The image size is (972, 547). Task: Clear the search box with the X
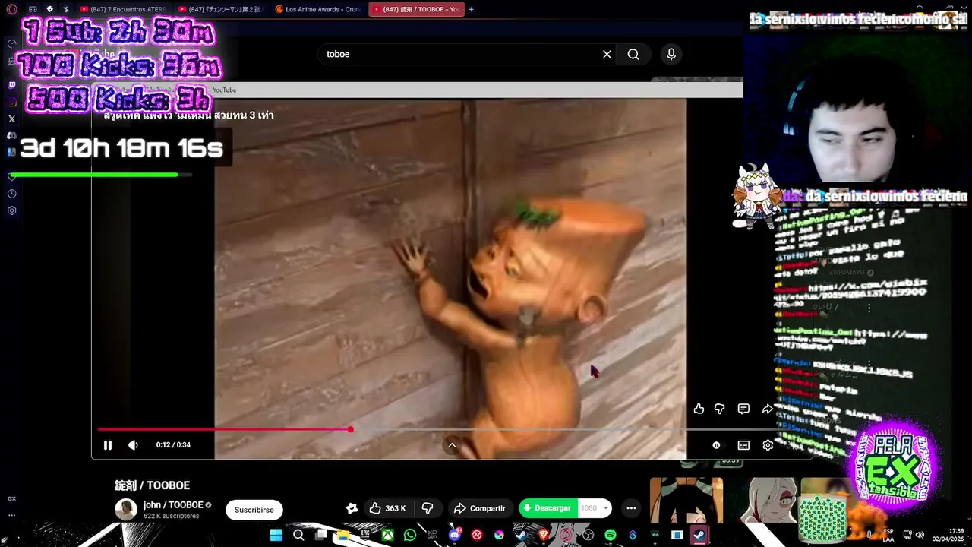(607, 54)
